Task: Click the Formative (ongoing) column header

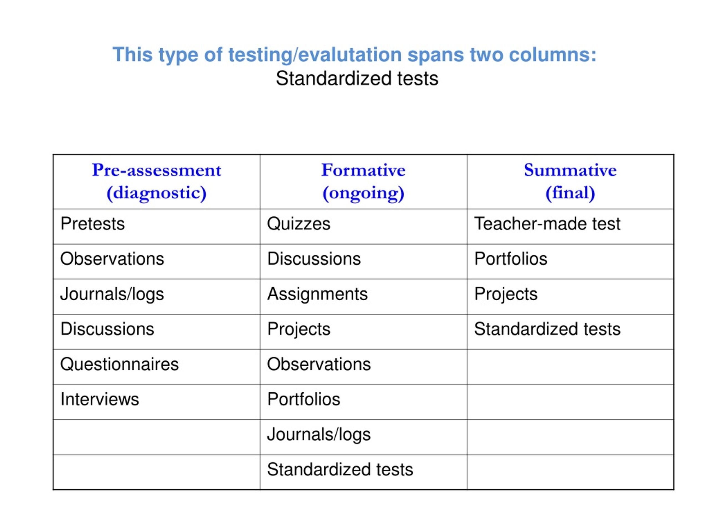Action: [x=363, y=181]
